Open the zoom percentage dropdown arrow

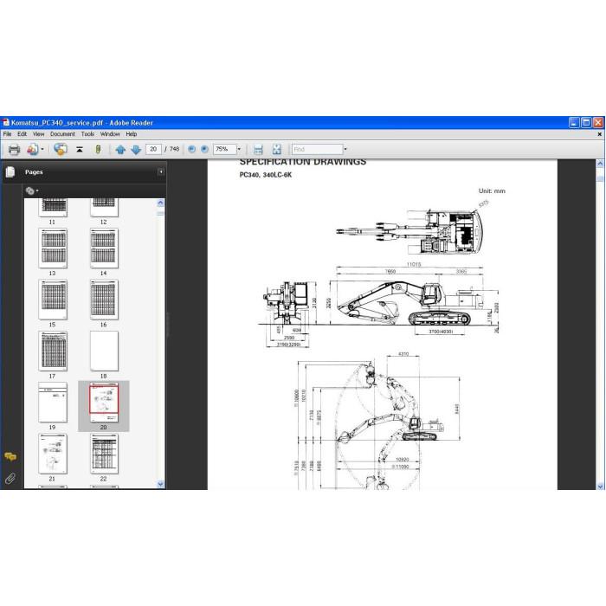tap(239, 149)
